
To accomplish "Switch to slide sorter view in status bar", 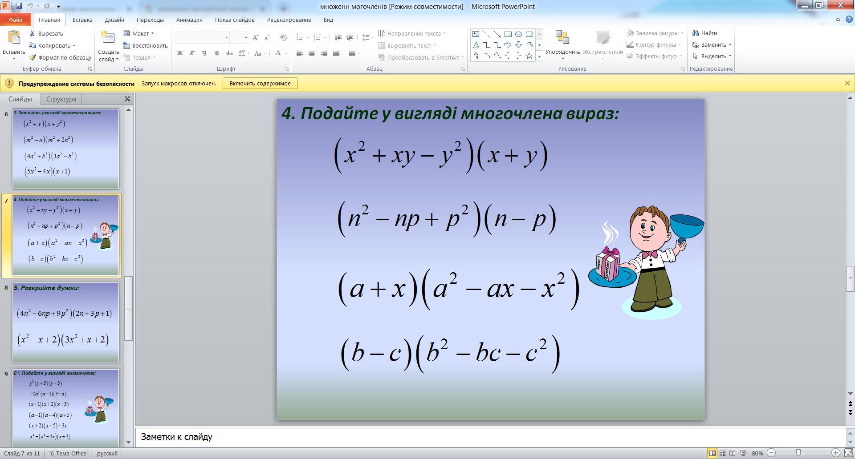I will click(x=722, y=453).
